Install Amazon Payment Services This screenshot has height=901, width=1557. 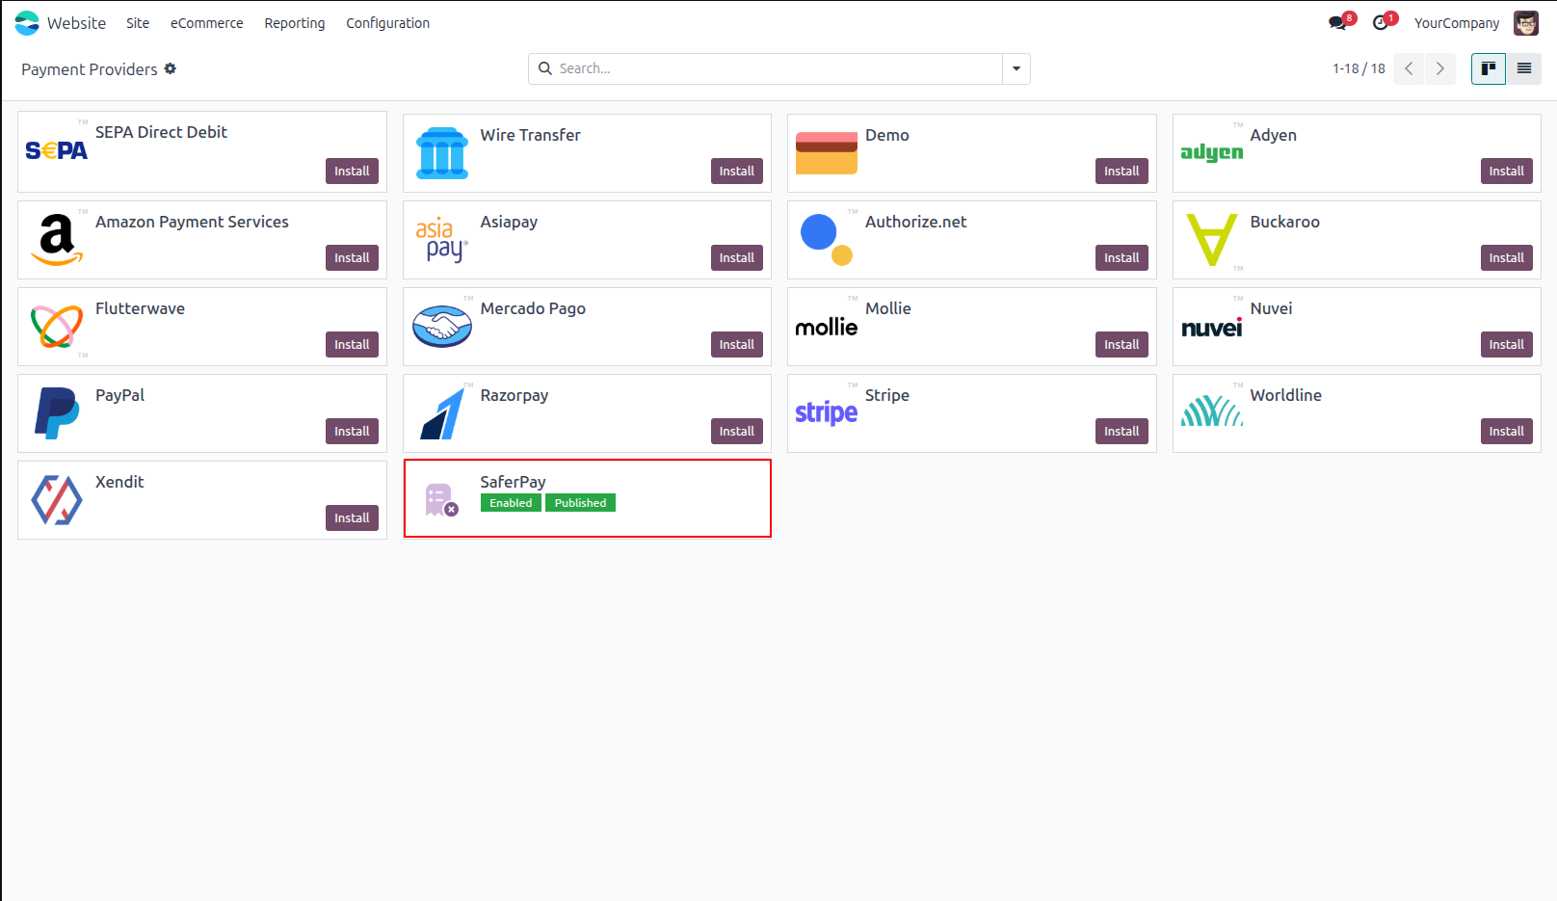pos(352,257)
